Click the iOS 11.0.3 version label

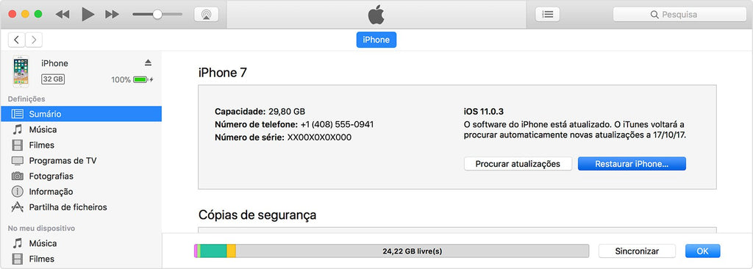coord(484,112)
